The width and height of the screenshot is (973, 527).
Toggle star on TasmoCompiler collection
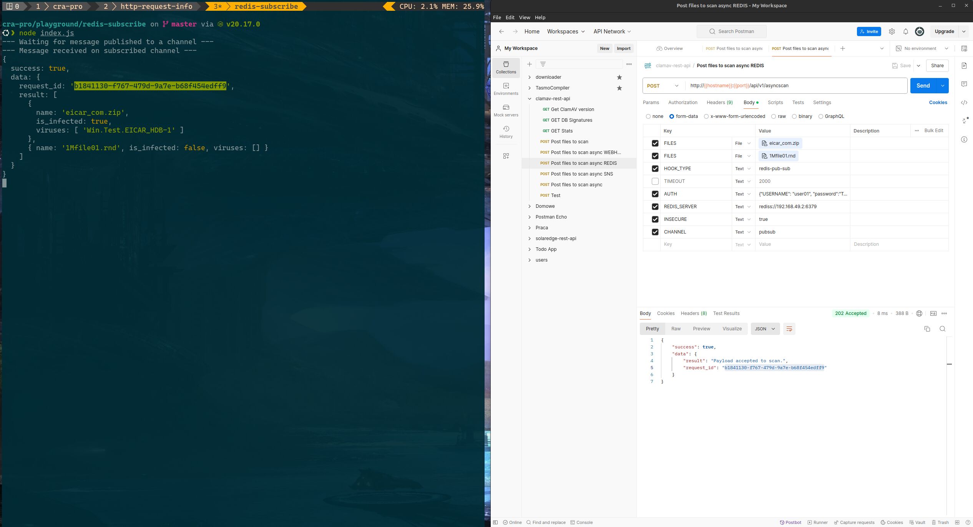point(619,88)
